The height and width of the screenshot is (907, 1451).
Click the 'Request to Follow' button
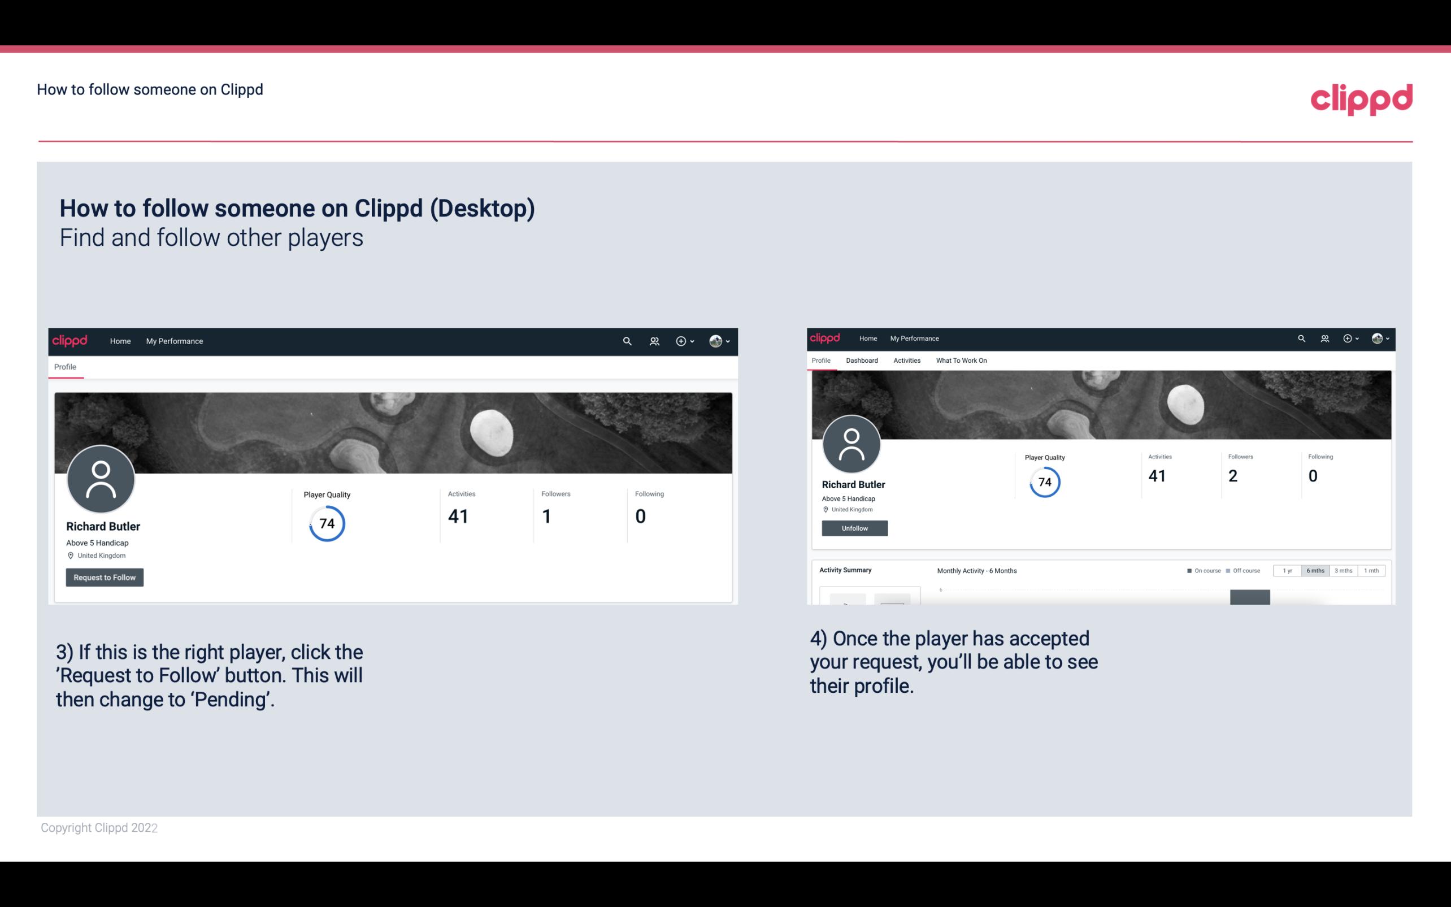click(x=105, y=577)
